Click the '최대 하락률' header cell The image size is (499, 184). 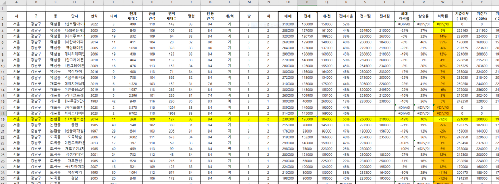point(404,16)
